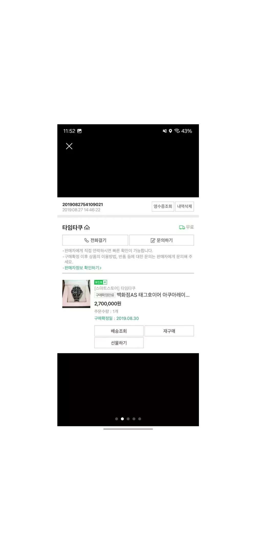Viewport: 256px width, 556px height.
Task: Tap the muted sound status icon
Action: point(165,131)
